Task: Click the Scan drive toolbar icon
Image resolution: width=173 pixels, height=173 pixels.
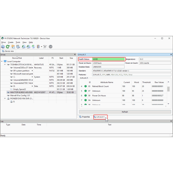Action: 18,47
